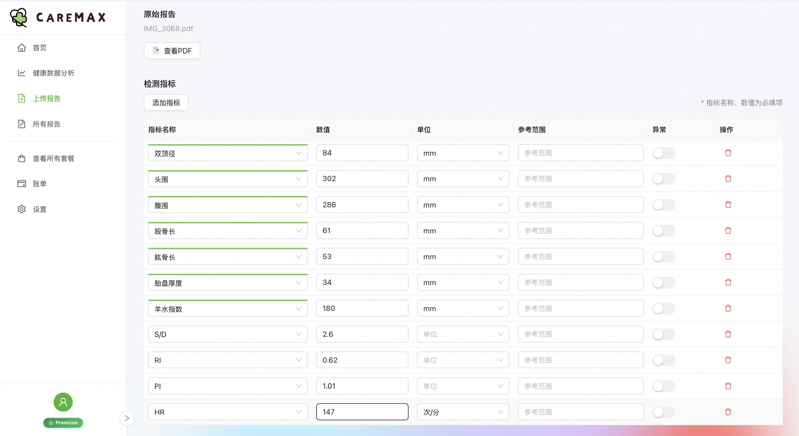
Task: Click the upload file icon for 上传报告
Action: click(22, 98)
